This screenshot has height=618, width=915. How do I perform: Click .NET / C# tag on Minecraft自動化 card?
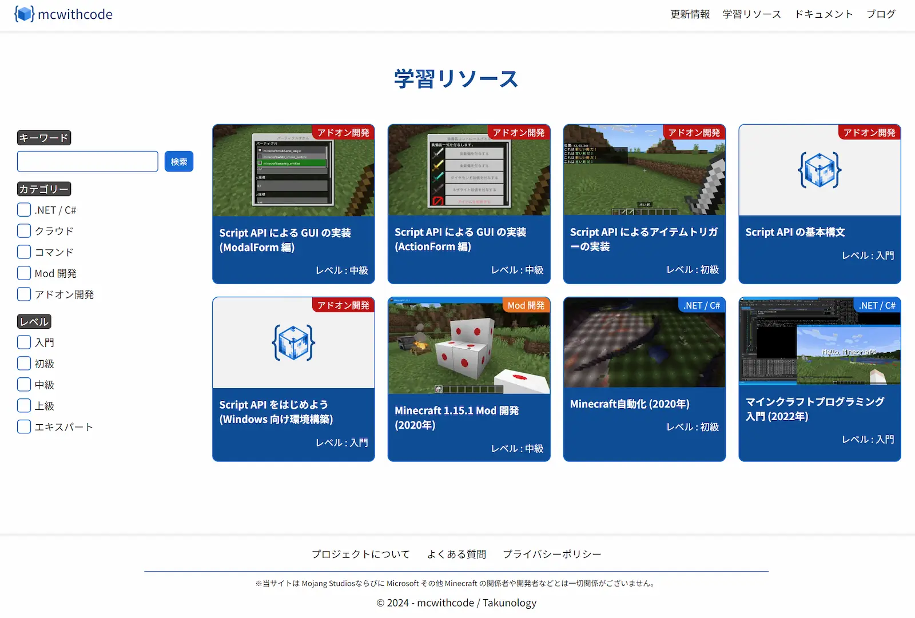pyautogui.click(x=702, y=305)
